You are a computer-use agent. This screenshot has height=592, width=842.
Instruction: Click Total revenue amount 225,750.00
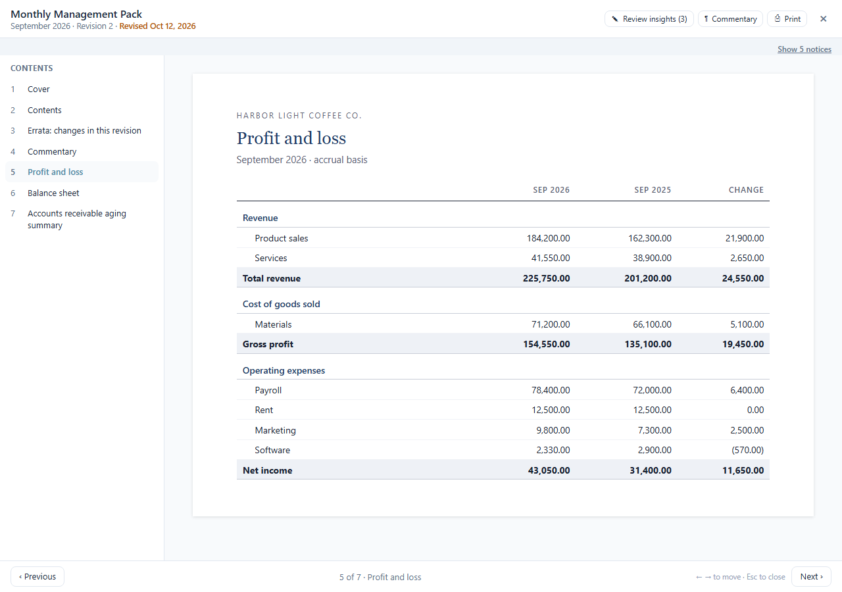[547, 278]
